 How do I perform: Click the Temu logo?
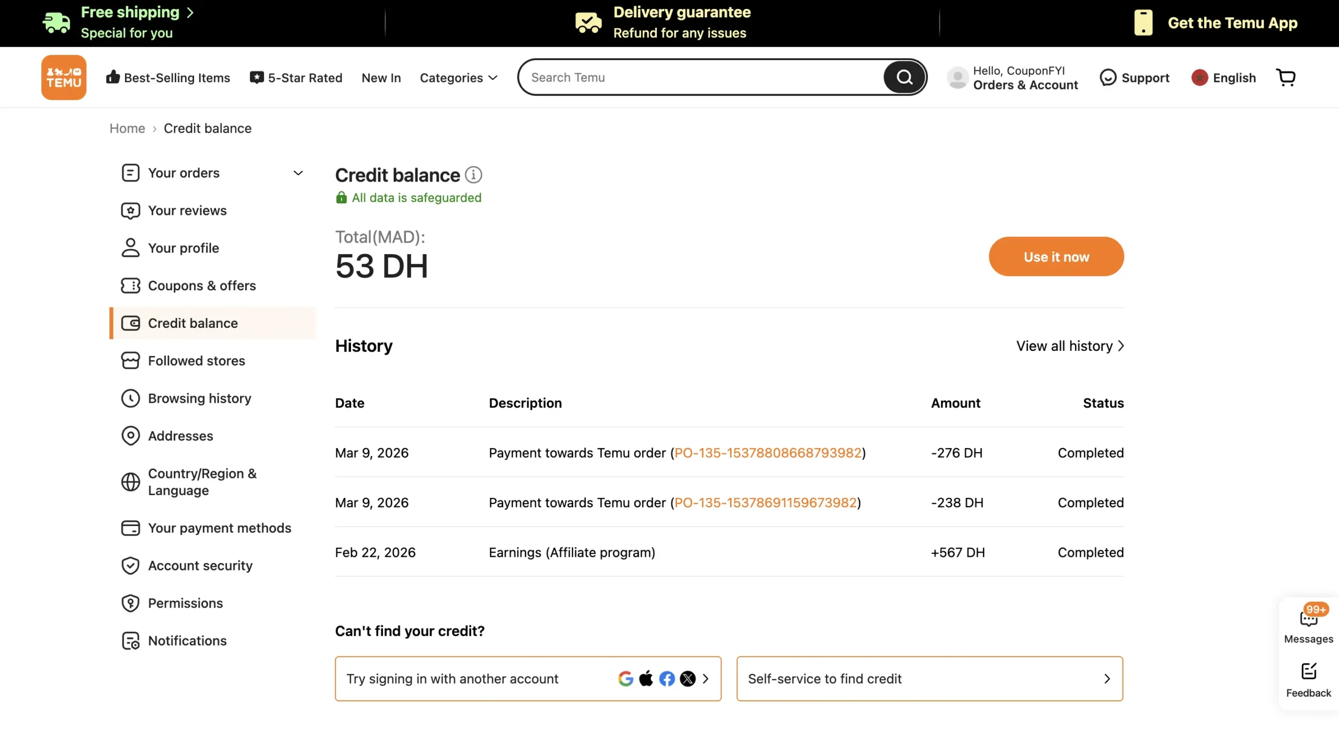(x=64, y=77)
